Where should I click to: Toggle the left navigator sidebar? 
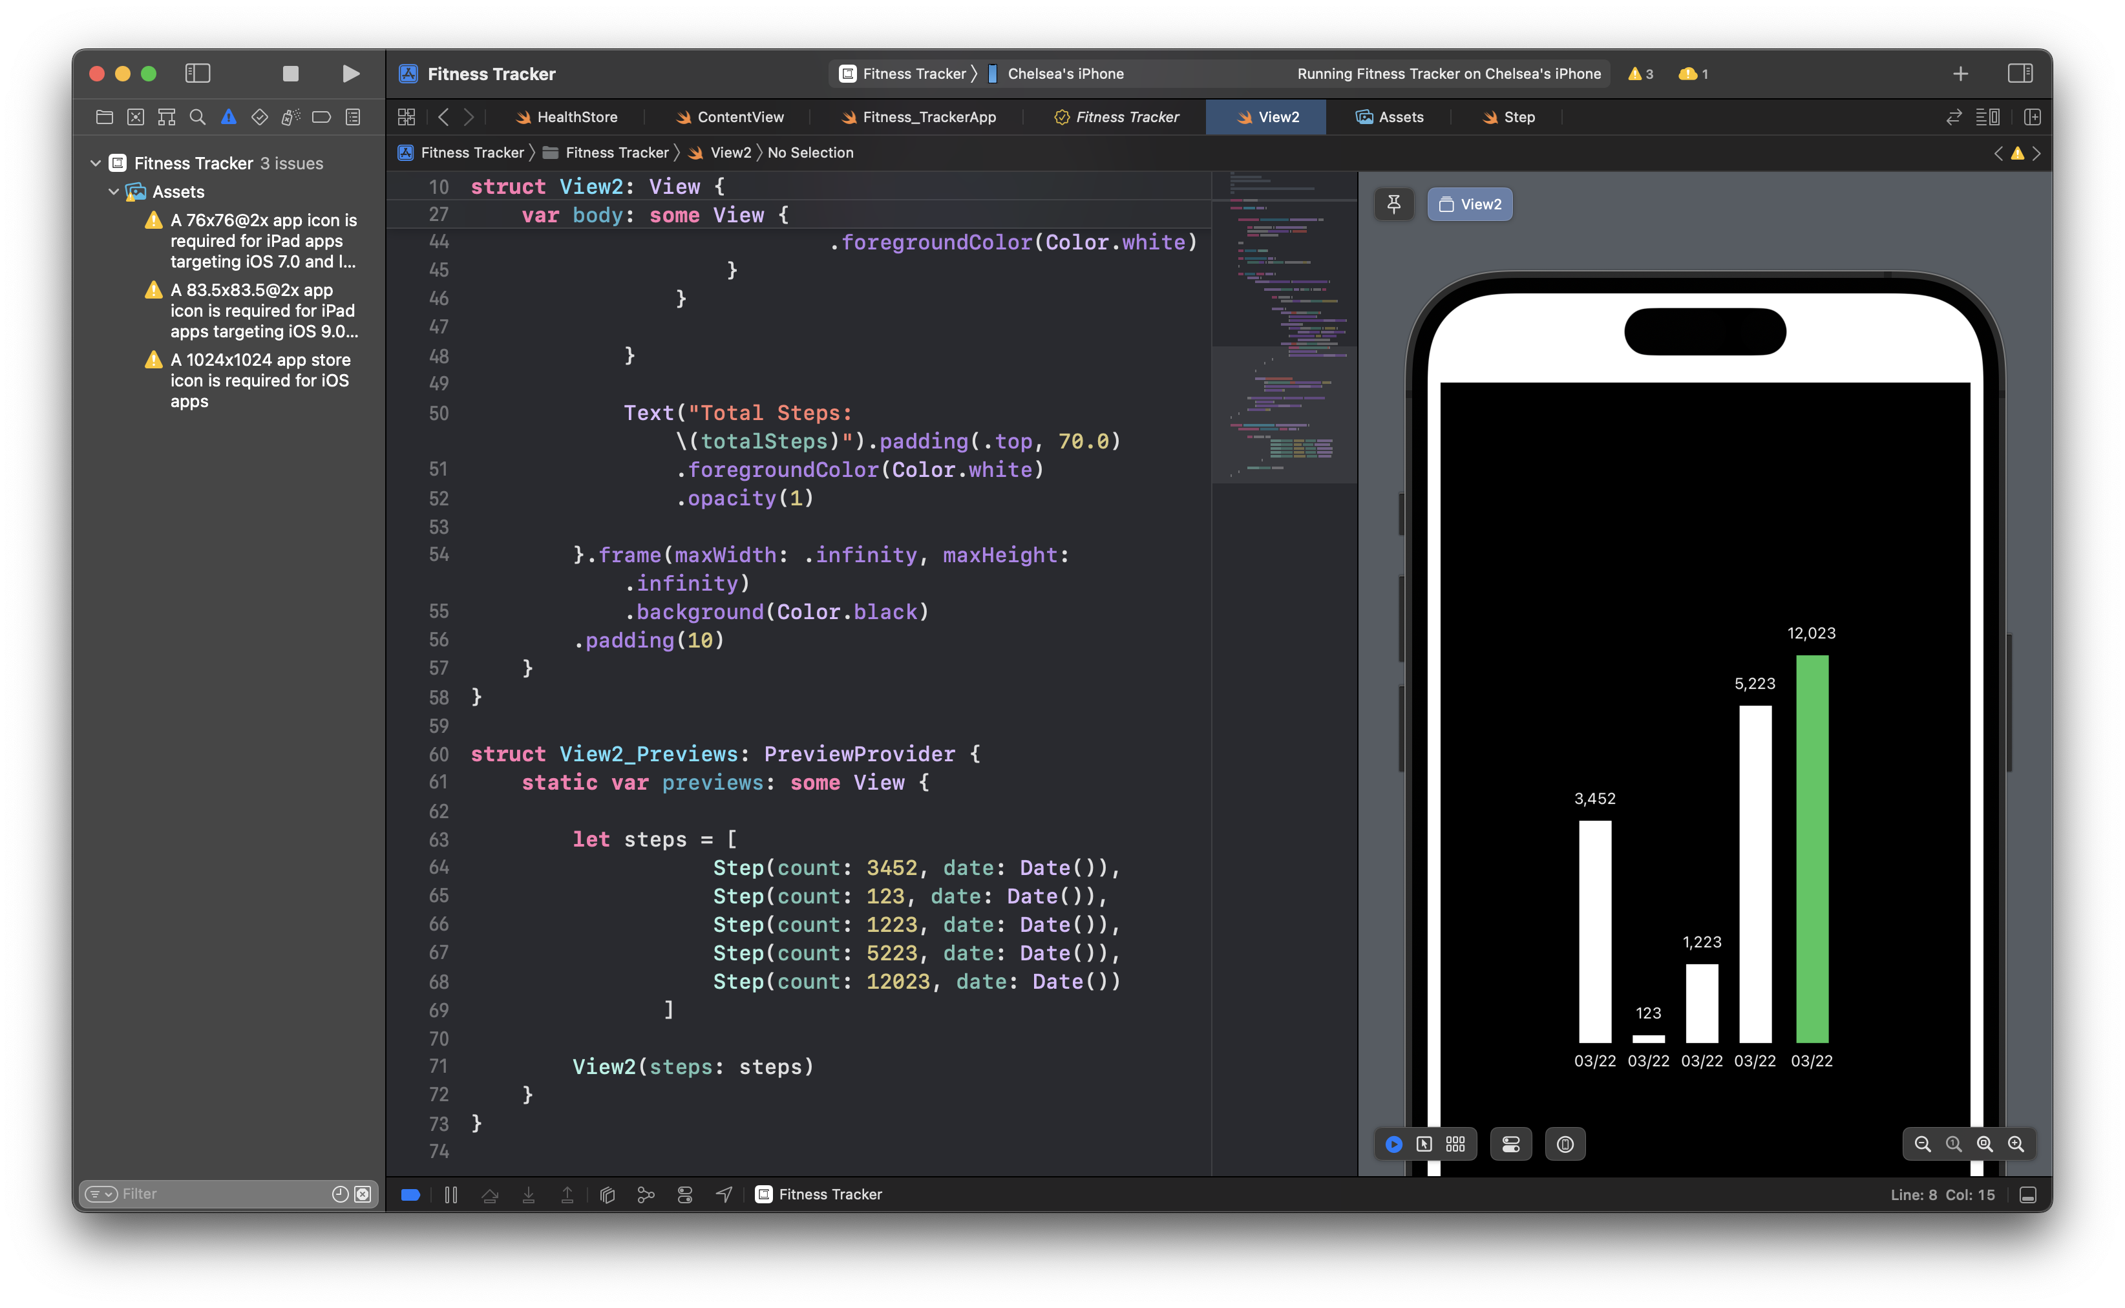pyautogui.click(x=198, y=74)
